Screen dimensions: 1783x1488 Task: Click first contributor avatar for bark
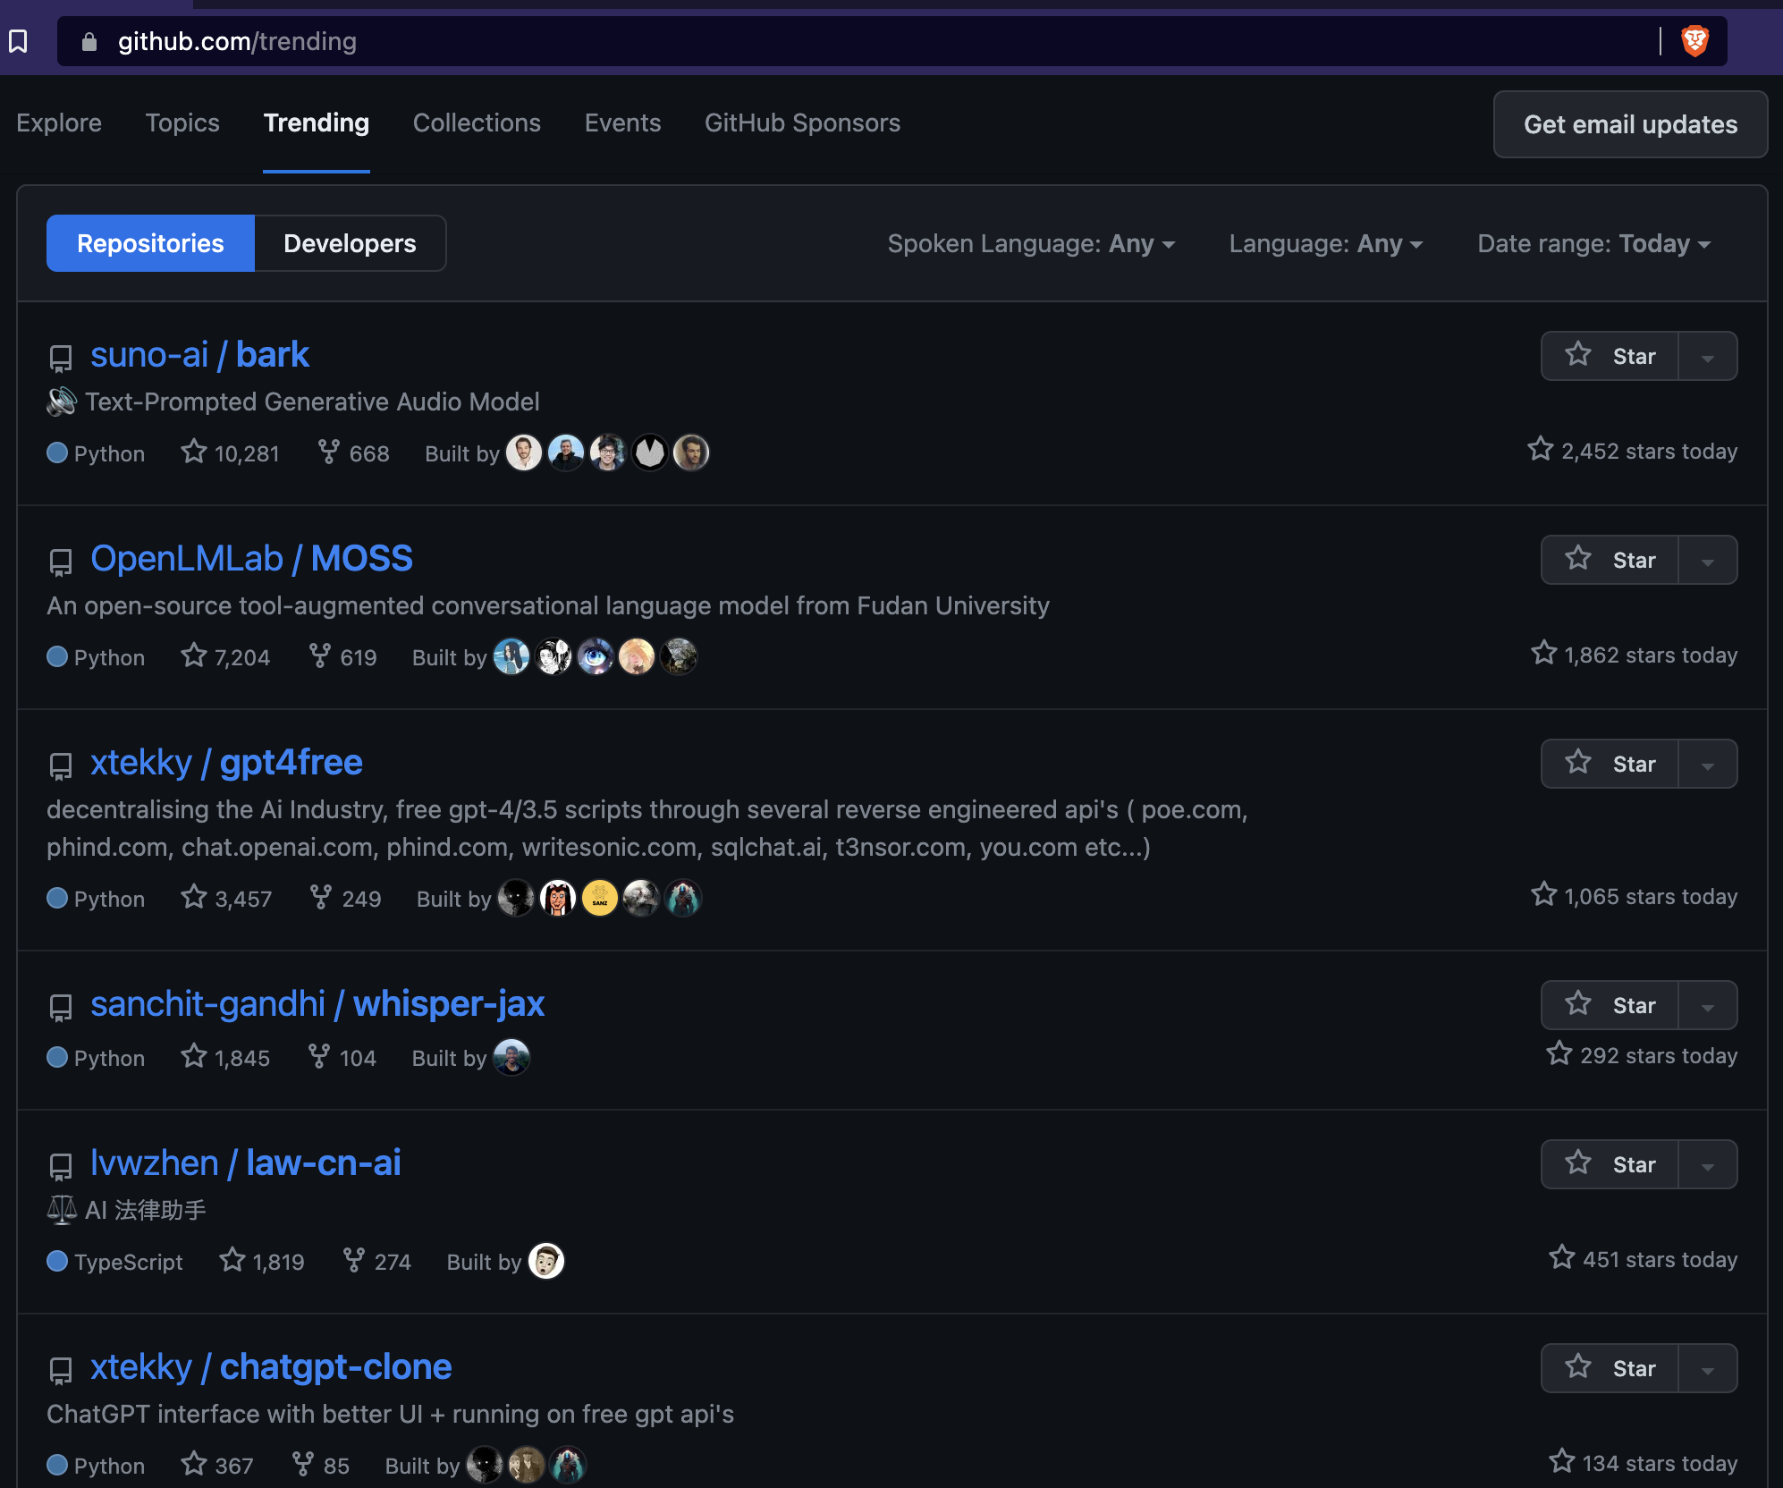(524, 452)
